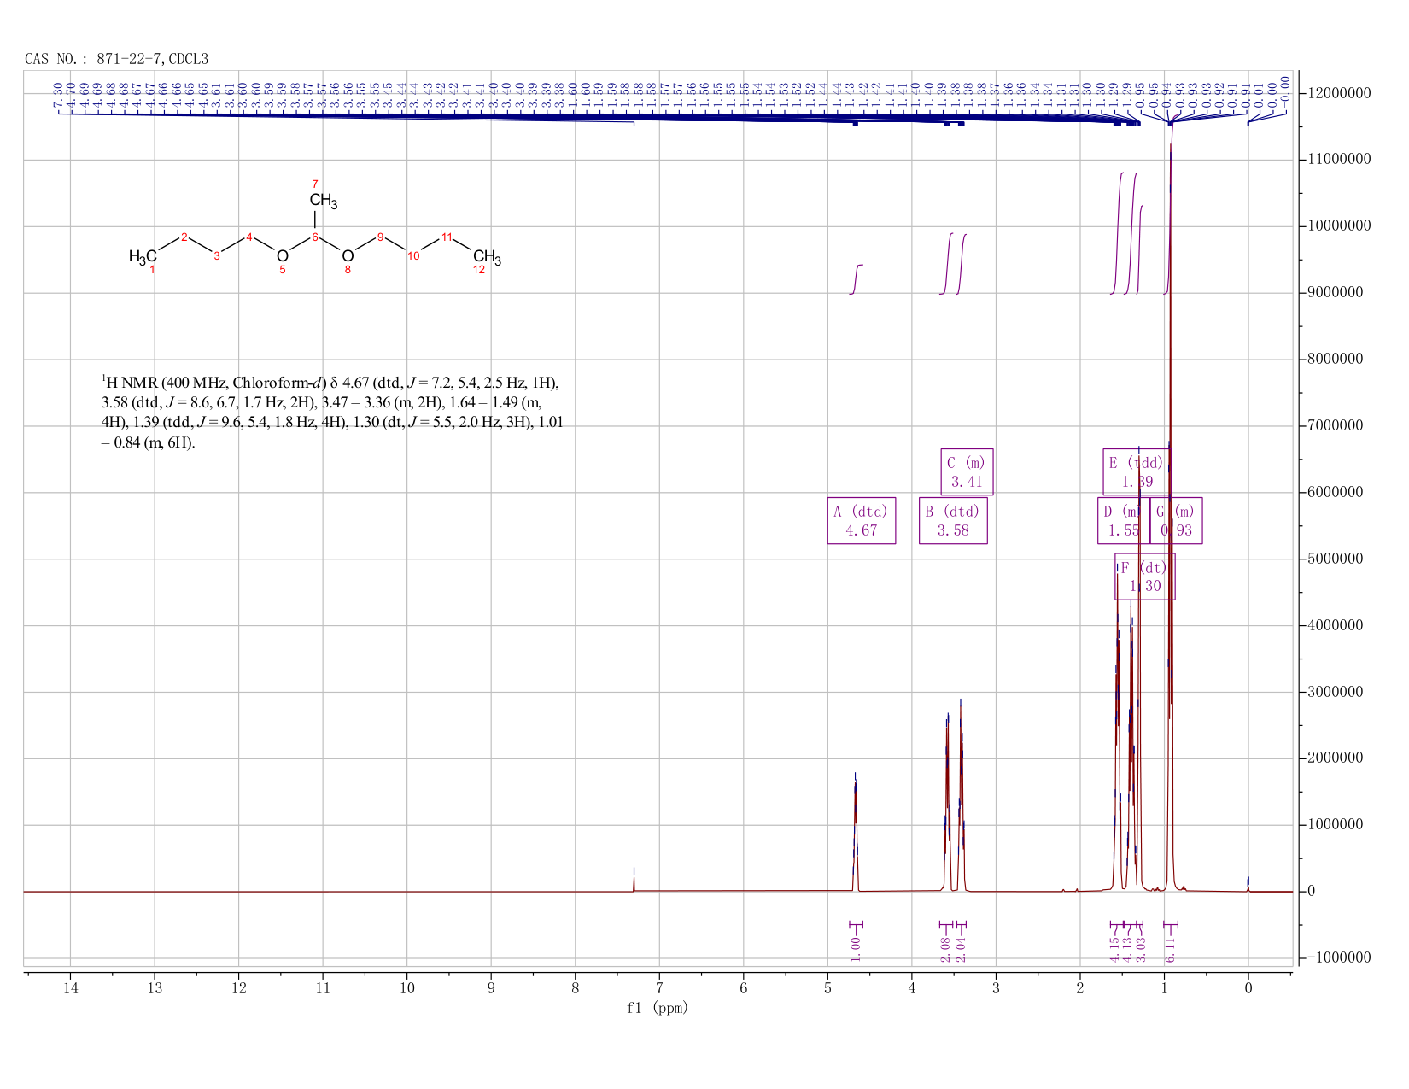The height and width of the screenshot is (1089, 1409).
Task: Select multiplet box 'A (dtd) 4.67'
Action: pyautogui.click(x=862, y=520)
